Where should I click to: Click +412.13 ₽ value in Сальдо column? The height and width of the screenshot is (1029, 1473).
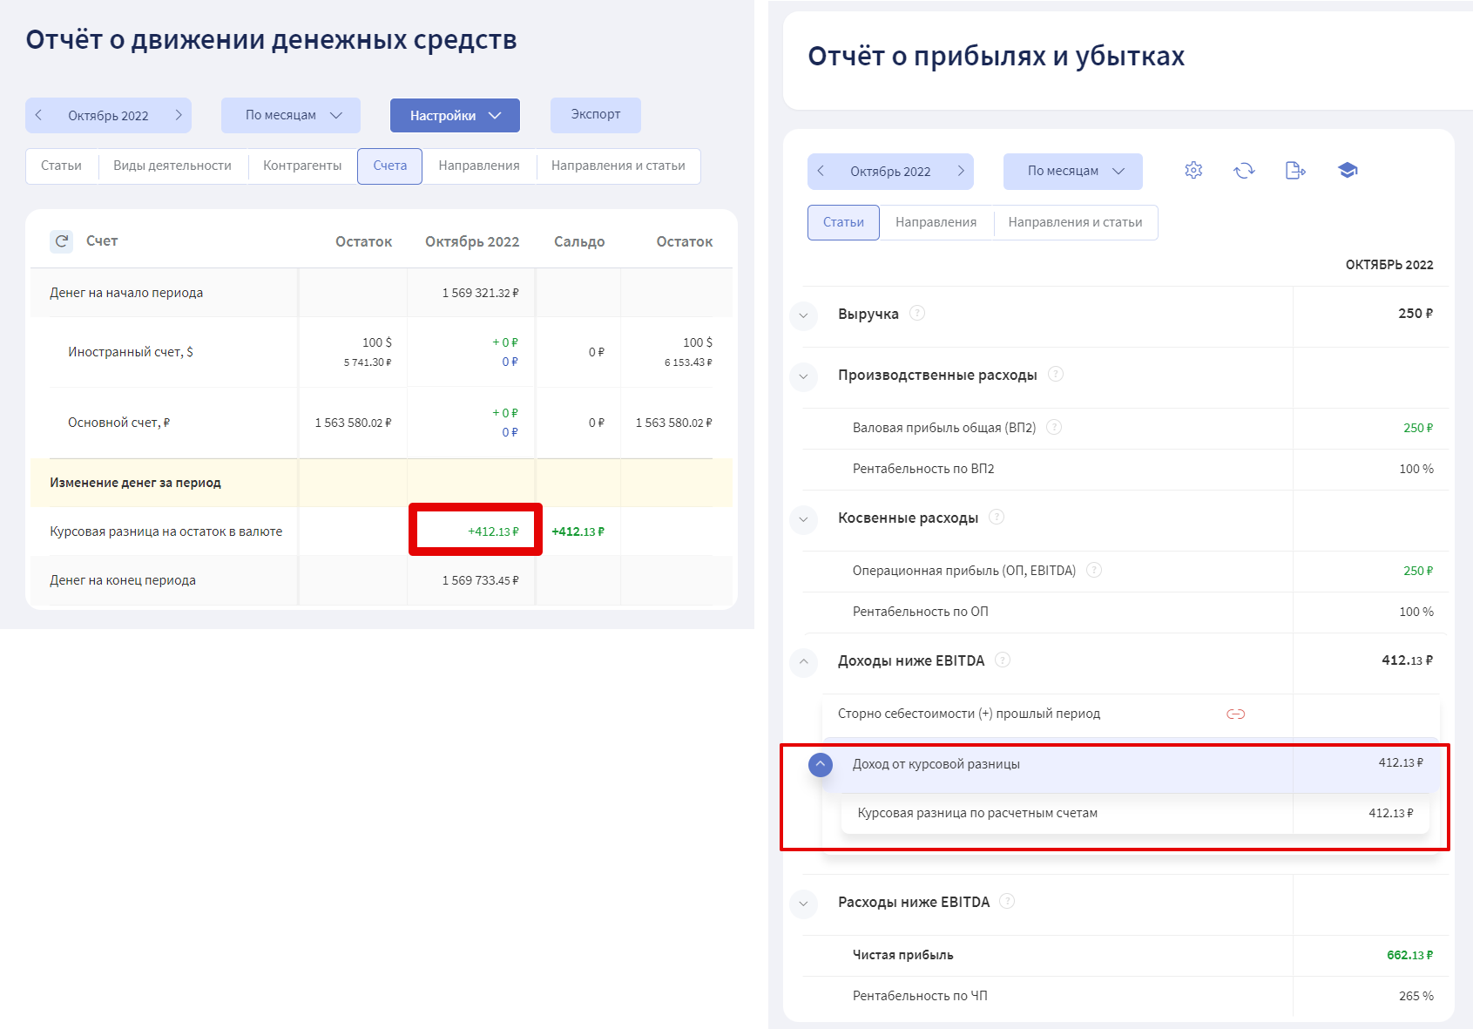[x=578, y=531]
